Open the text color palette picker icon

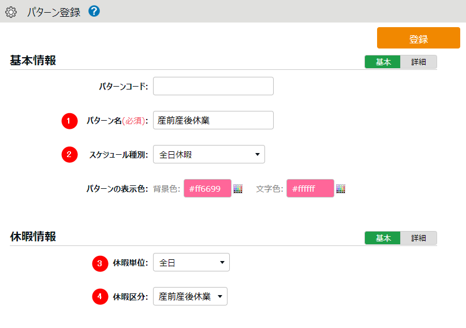point(341,188)
